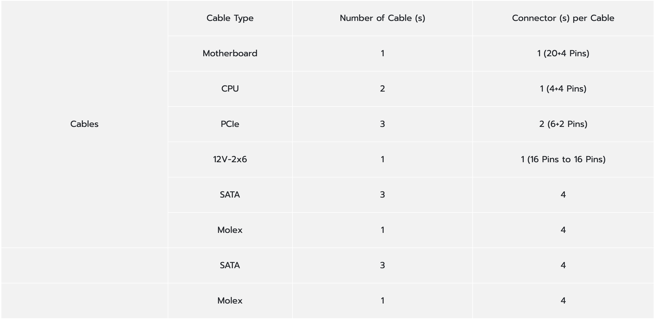655x319 pixels.
Task: Select the Number of Cable (s) header
Action: [x=382, y=18]
